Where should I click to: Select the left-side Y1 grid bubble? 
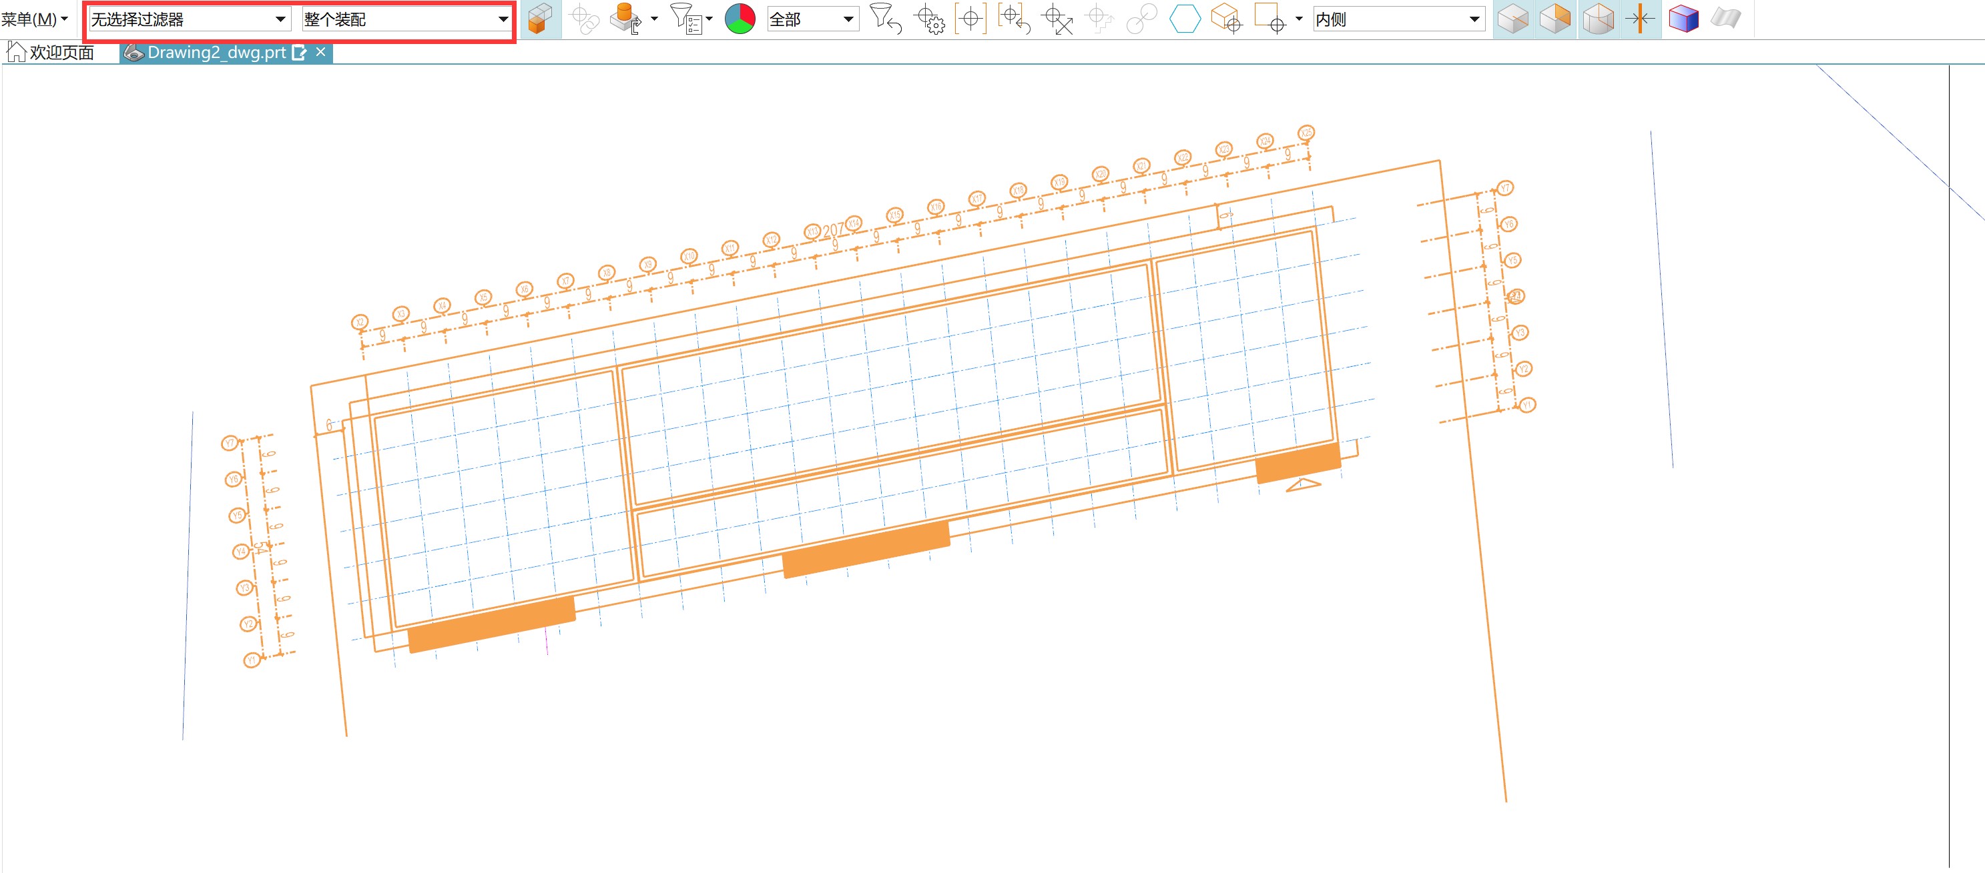251,660
